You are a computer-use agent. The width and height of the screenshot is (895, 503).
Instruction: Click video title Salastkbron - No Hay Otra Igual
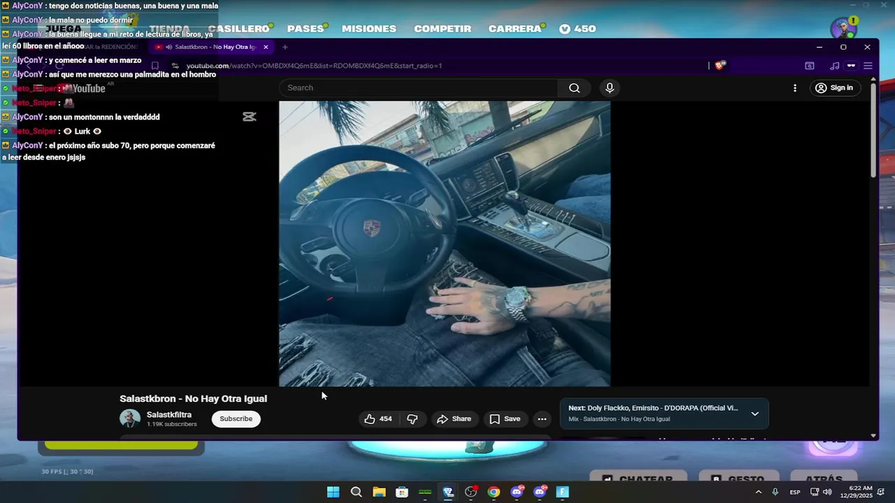[x=193, y=399]
